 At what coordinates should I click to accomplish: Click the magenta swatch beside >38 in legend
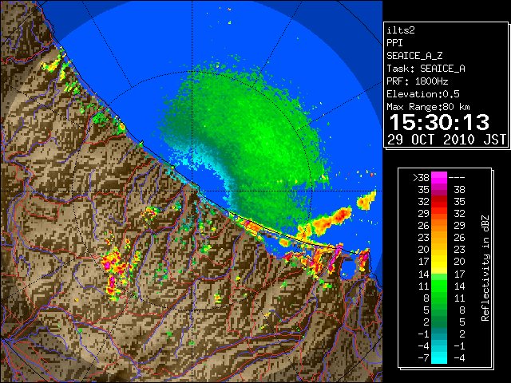(x=439, y=178)
